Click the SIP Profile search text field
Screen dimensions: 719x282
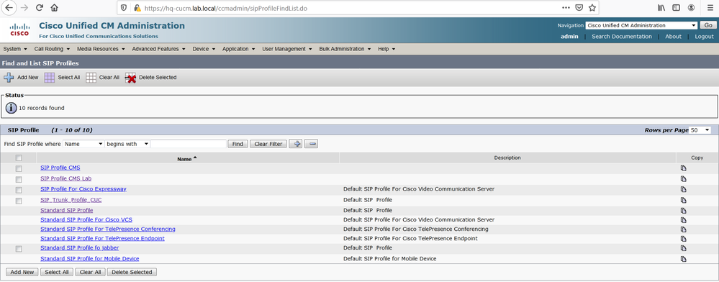[x=189, y=144]
